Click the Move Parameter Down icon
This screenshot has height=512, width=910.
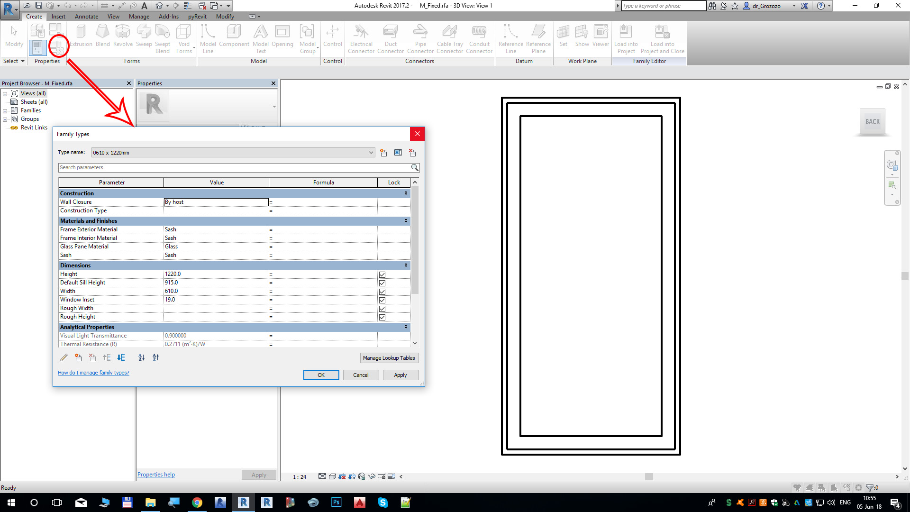click(121, 358)
